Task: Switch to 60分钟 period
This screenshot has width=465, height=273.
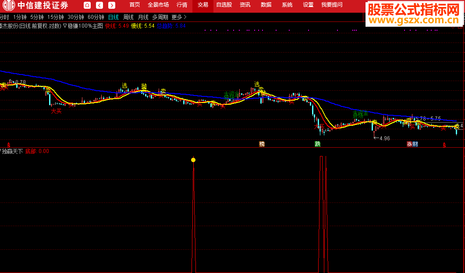Action: 96,18
